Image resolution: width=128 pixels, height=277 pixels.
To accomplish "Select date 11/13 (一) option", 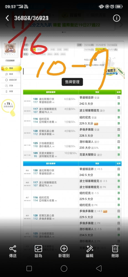I will 101,45.
